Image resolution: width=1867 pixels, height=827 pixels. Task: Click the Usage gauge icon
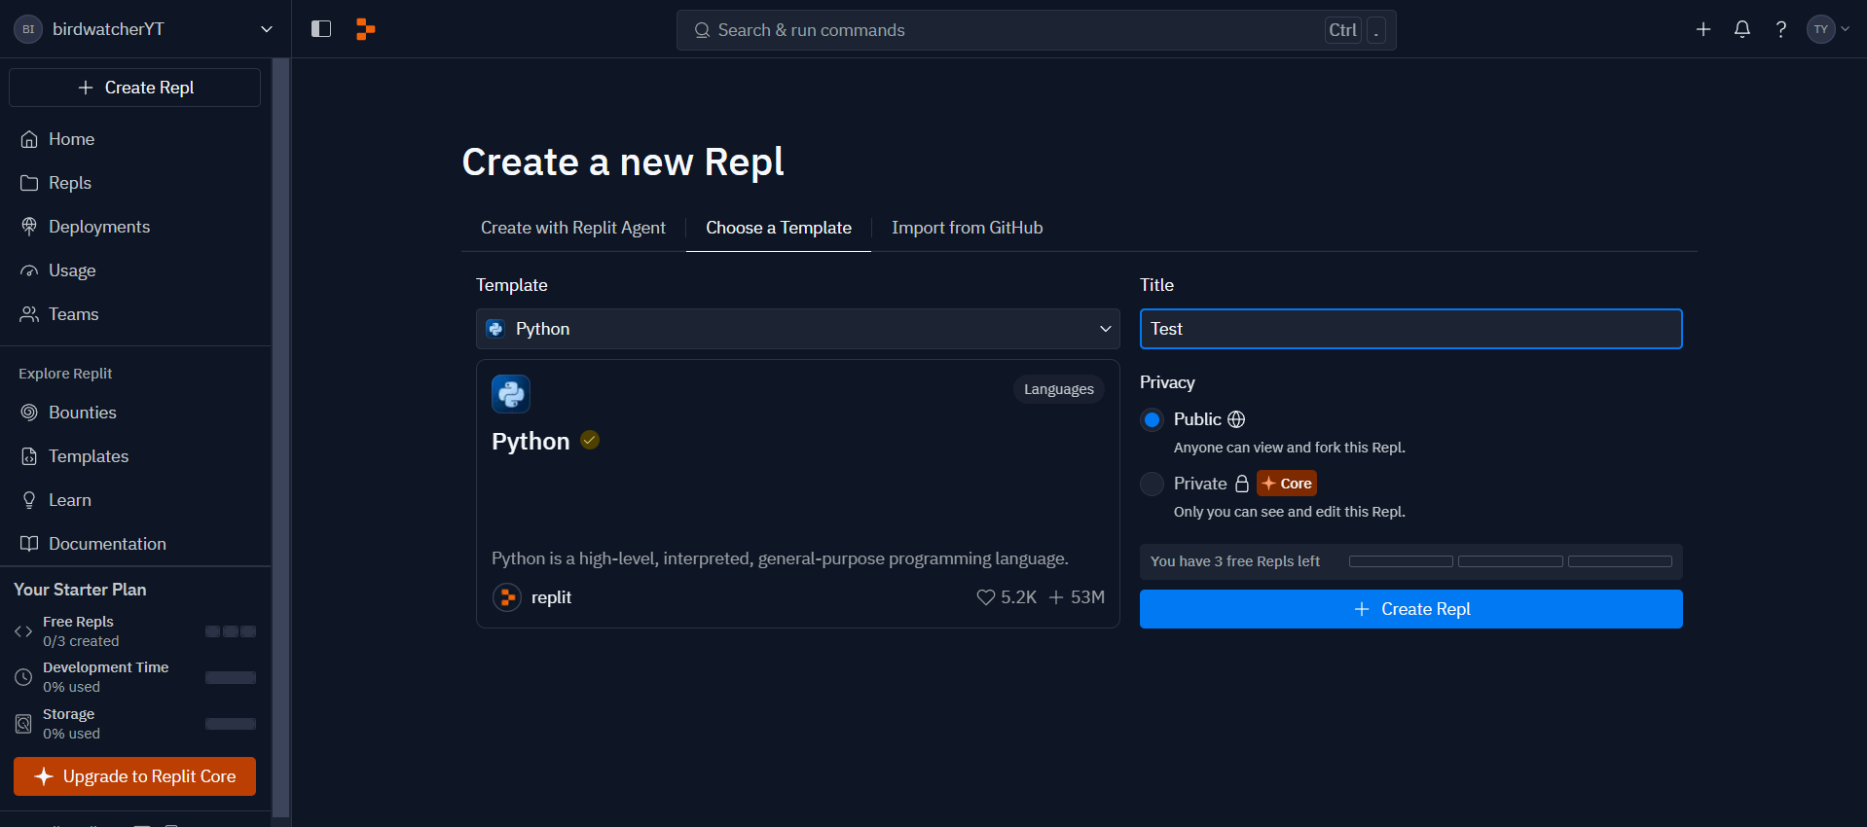pyautogui.click(x=29, y=270)
